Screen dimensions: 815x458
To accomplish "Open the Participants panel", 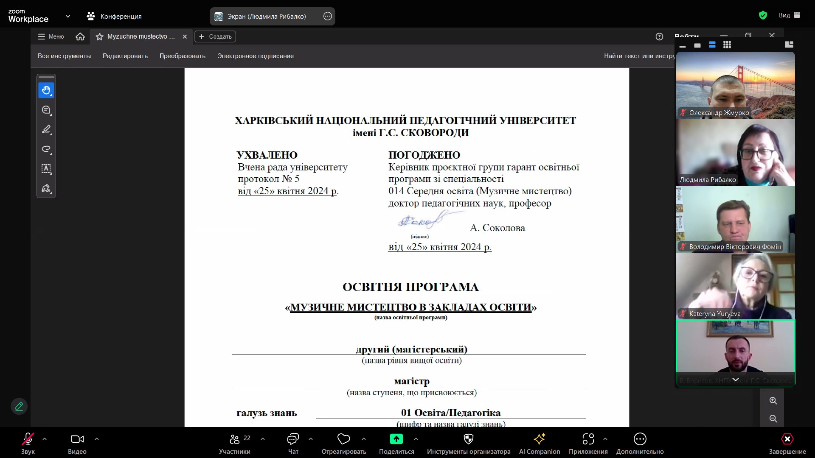I will click(235, 443).
